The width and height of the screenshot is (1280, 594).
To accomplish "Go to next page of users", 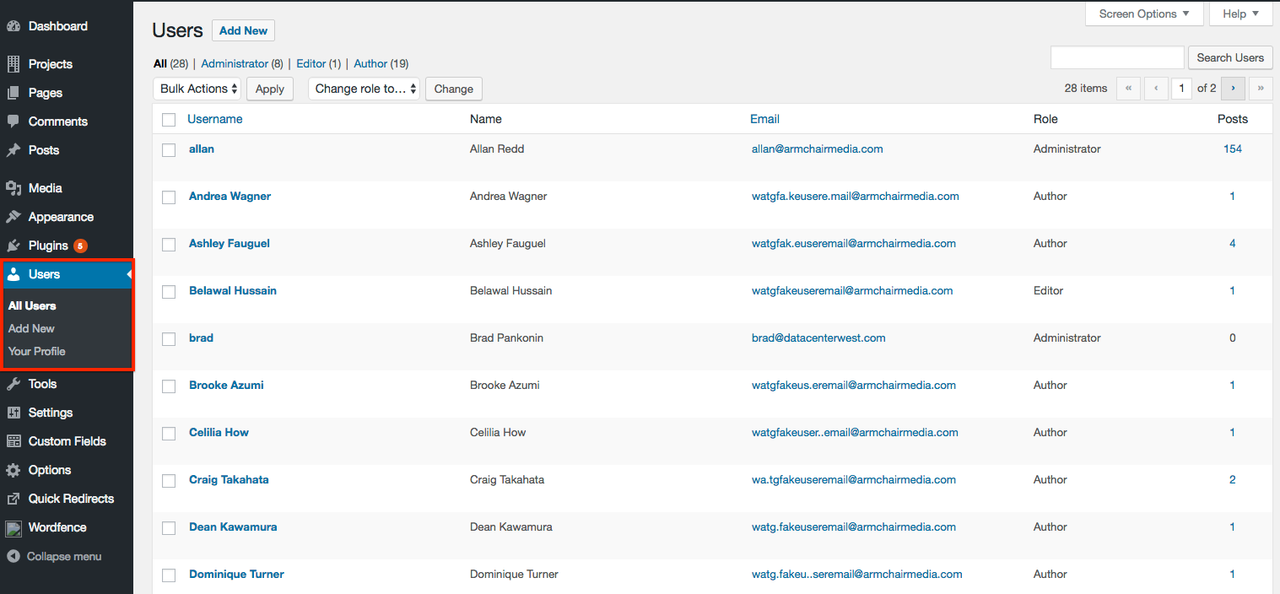I will coord(1233,88).
